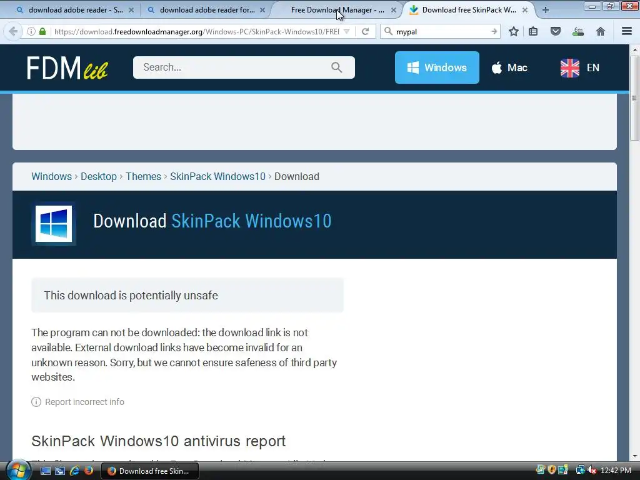
Task: Open the EN language selector
Action: point(579,67)
